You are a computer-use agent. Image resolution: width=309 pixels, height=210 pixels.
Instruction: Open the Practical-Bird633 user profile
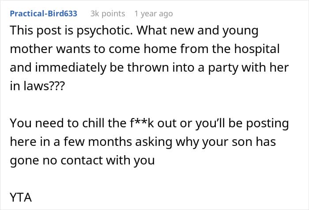pos(43,14)
